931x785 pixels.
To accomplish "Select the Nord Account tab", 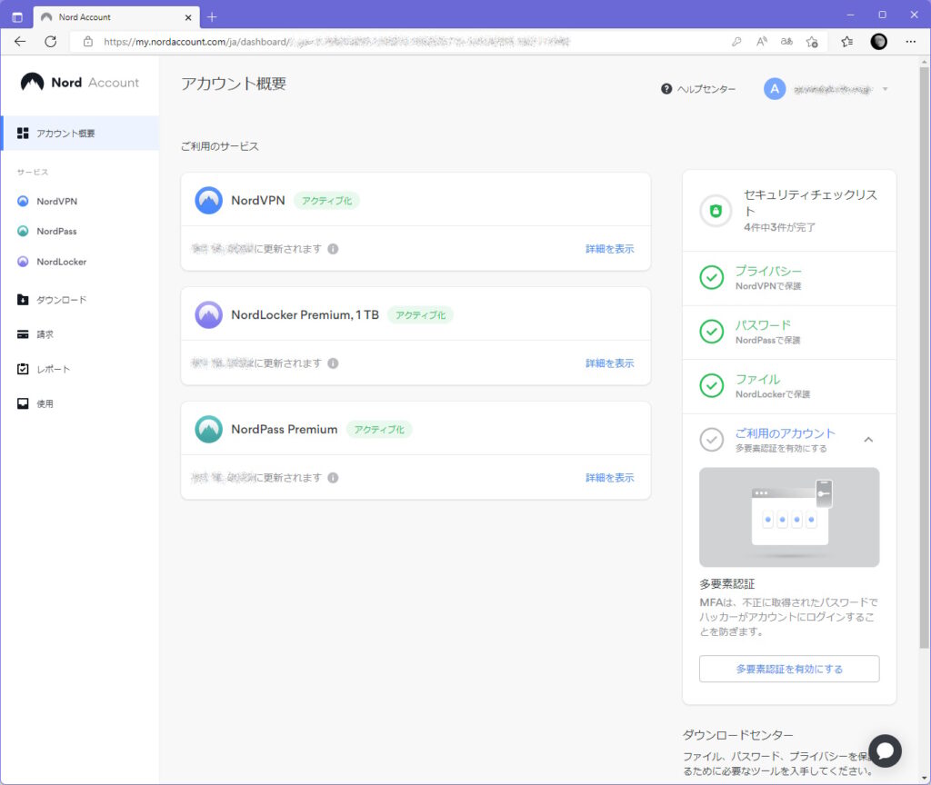I will click(x=116, y=17).
